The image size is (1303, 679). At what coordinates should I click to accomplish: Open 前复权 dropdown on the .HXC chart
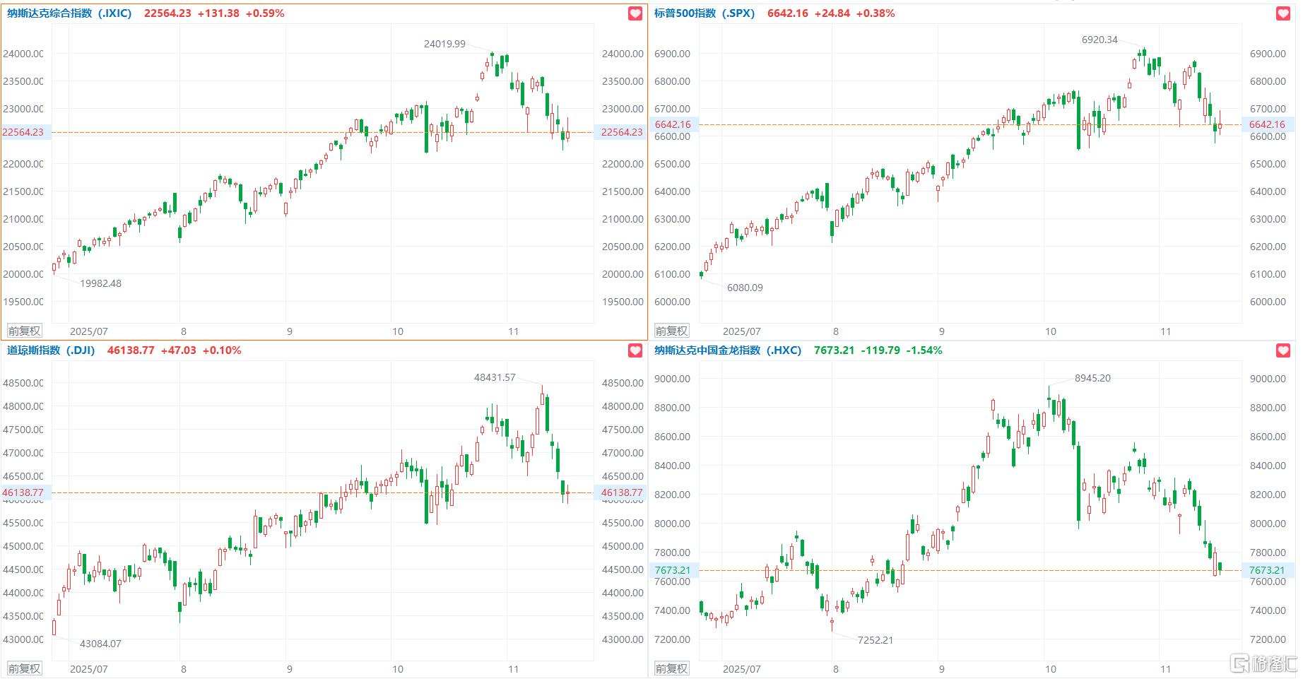tap(671, 668)
